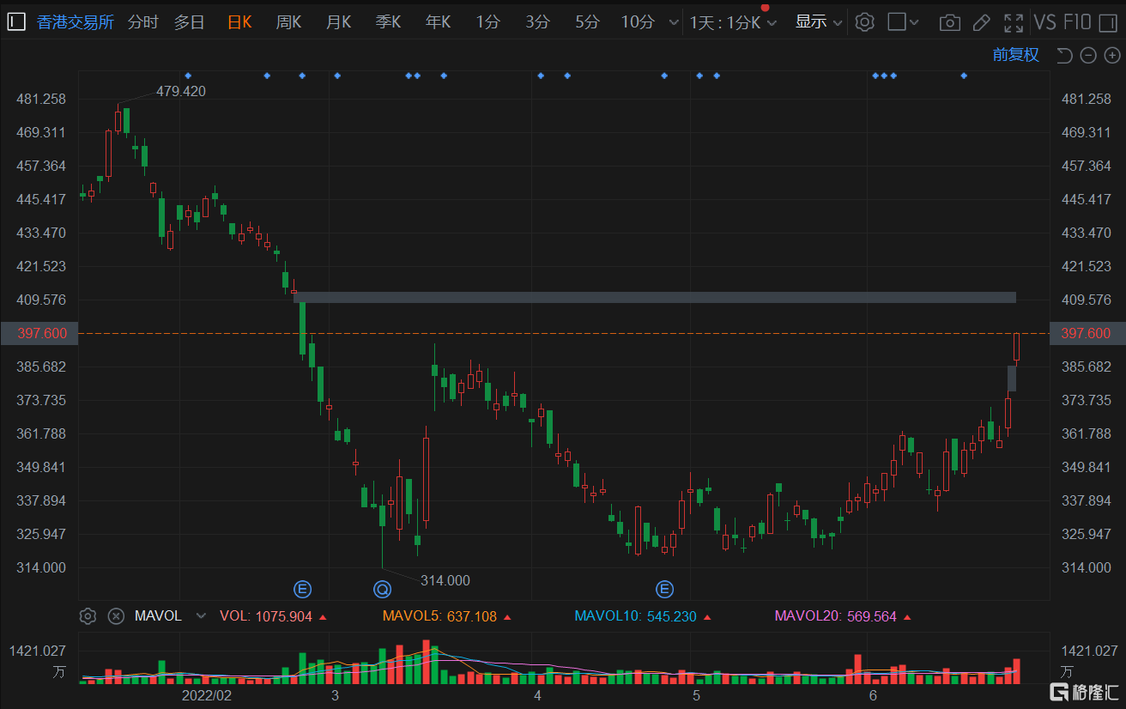Click the 前复权 adjustment link
This screenshot has width=1126, height=709.
(1015, 55)
